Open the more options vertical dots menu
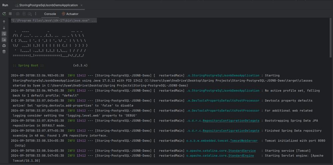Image resolution: width=333 pixels, height=165 pixels. tap(36, 14)
